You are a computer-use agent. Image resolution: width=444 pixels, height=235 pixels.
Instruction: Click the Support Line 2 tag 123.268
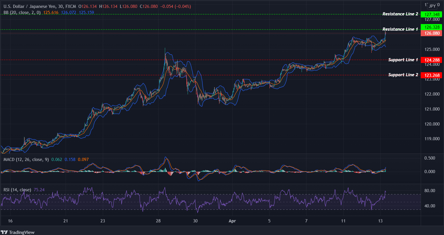[431, 75]
